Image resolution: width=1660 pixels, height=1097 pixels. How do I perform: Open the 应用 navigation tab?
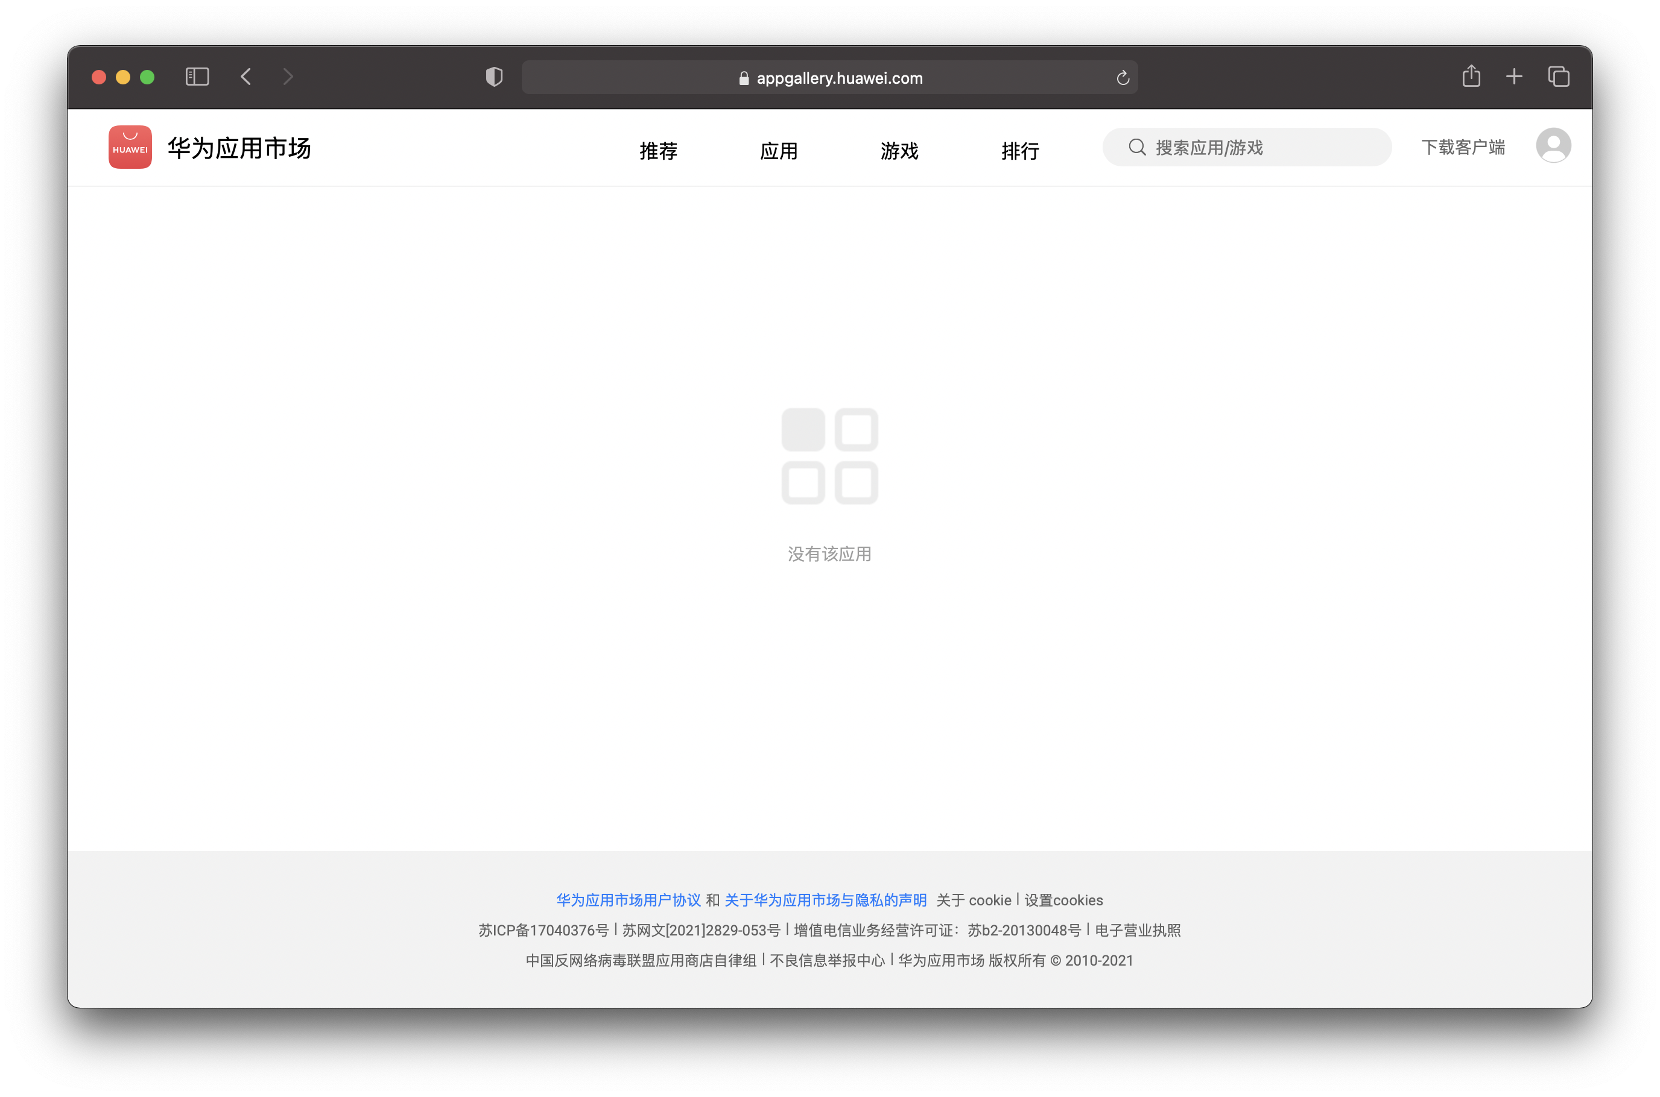click(x=779, y=151)
